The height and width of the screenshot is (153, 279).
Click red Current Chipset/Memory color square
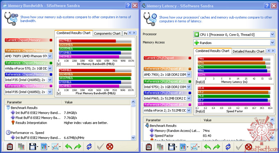pos(51,40)
